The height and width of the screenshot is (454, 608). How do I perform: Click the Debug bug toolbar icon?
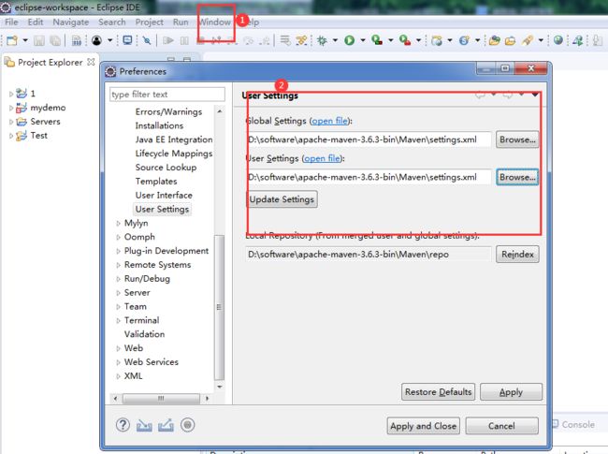point(322,40)
